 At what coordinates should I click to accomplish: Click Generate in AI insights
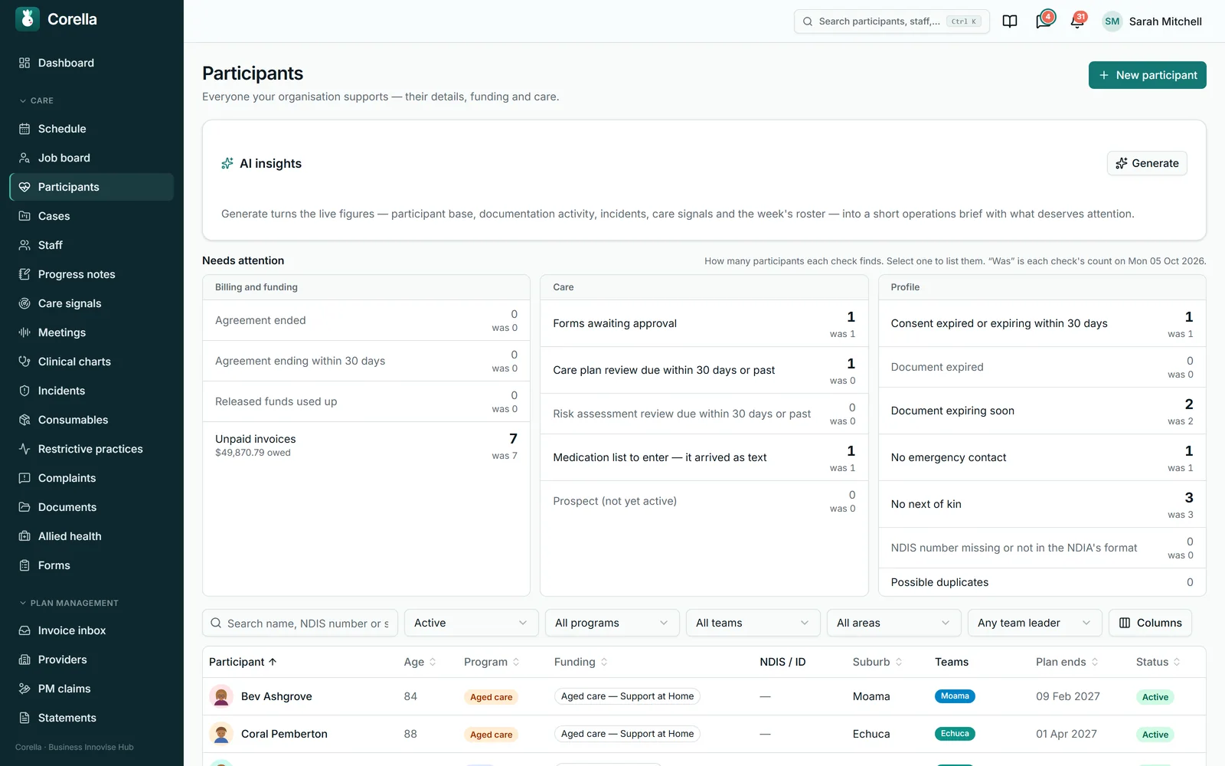point(1147,163)
